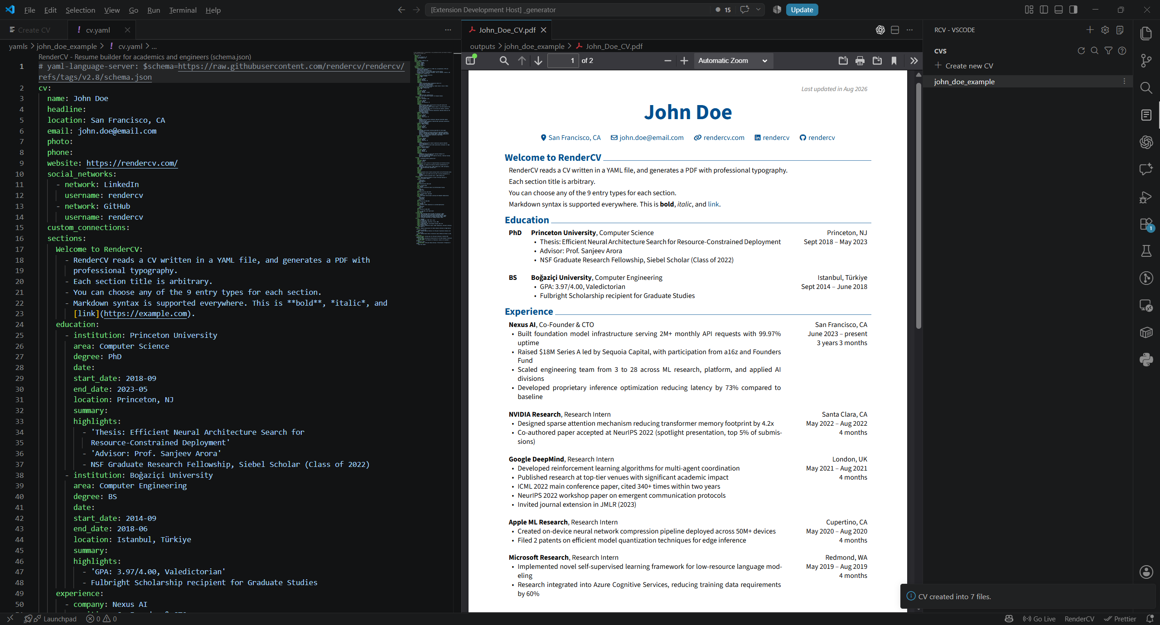Go to previous page in PDF viewer
Viewport: 1160px width, 625px height.
(522, 61)
